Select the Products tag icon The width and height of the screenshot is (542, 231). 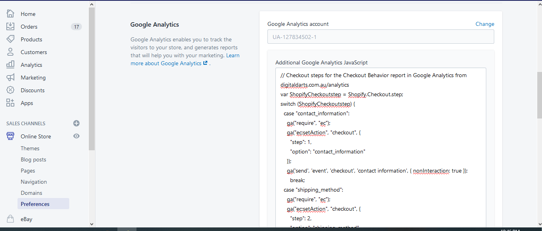[x=10, y=39]
